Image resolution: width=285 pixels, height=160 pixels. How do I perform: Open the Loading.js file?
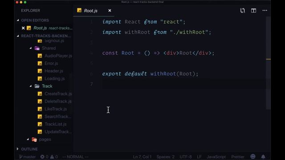pos(55,79)
